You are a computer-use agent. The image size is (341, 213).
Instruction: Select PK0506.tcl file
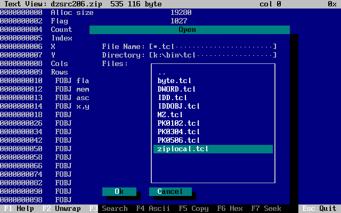[x=178, y=140]
